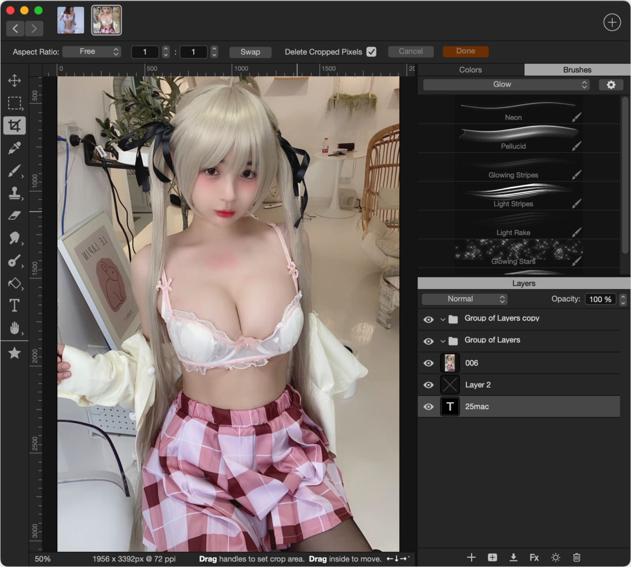The width and height of the screenshot is (631, 567).
Task: Choose the Clone Stamp tool
Action: click(x=15, y=193)
